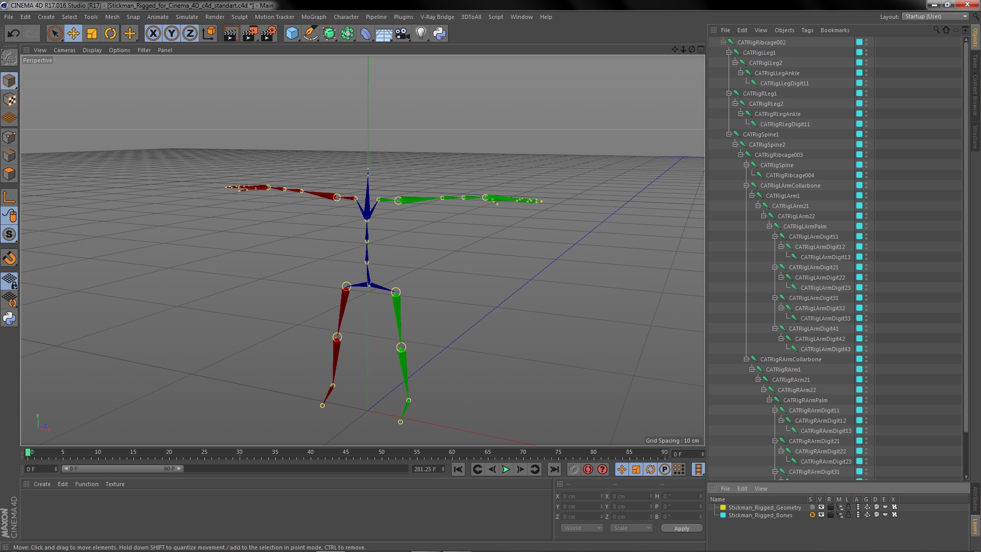Go to start of animation
This screenshot has width=981, height=552.
pos(458,469)
